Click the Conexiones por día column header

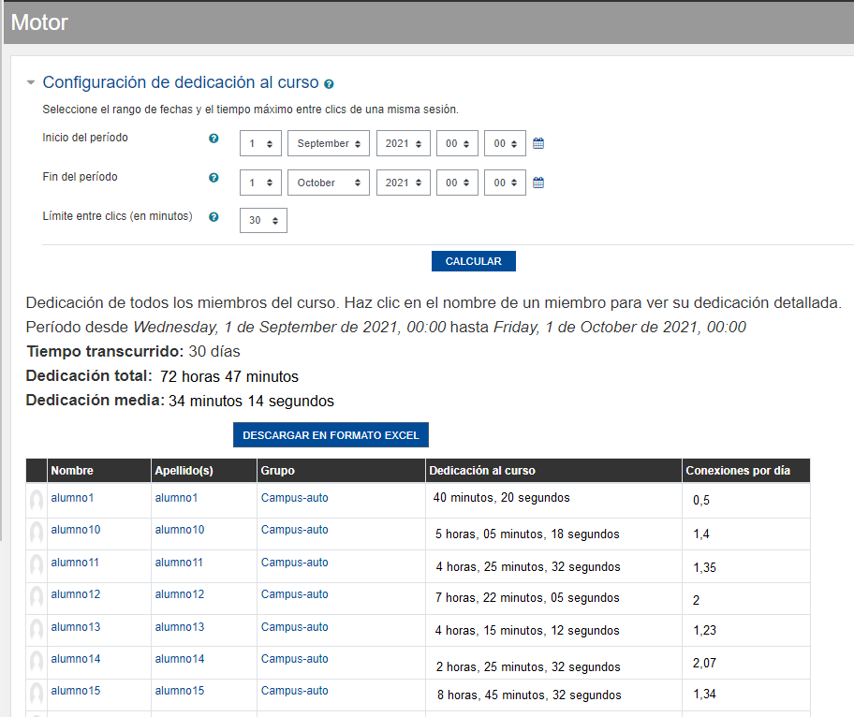click(738, 471)
